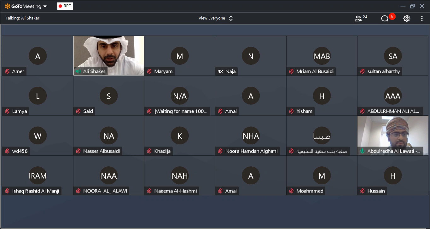Click the REC recording indicator
430x229 pixels.
pyautogui.click(x=65, y=6)
